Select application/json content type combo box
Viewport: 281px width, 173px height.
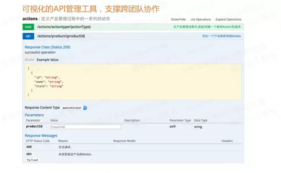coord(74,108)
